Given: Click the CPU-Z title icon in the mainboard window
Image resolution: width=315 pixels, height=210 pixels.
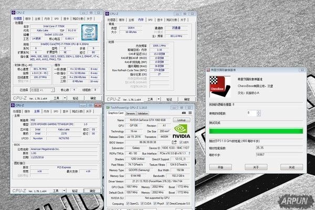Looking at the screenshot, I should (13, 106).
